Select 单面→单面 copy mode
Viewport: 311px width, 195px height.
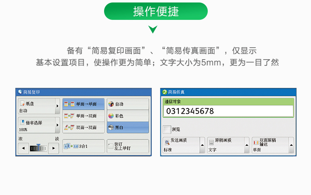83,104
